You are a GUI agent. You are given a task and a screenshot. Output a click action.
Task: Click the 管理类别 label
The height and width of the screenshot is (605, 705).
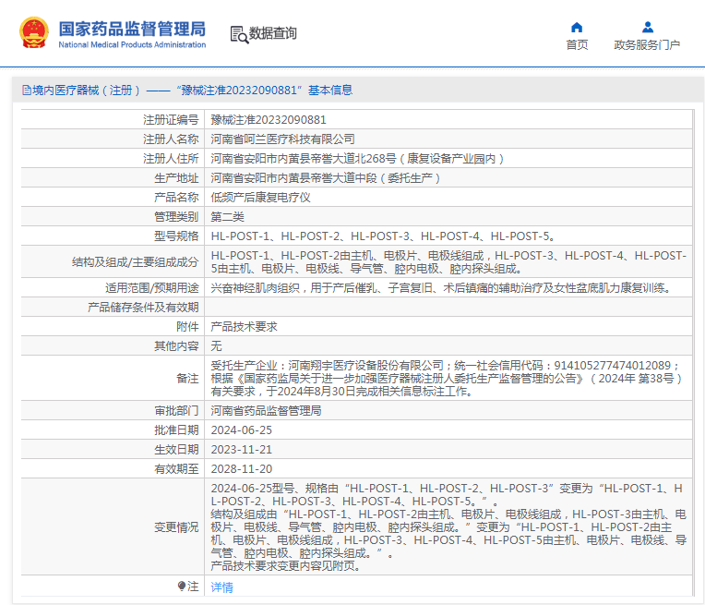176,216
